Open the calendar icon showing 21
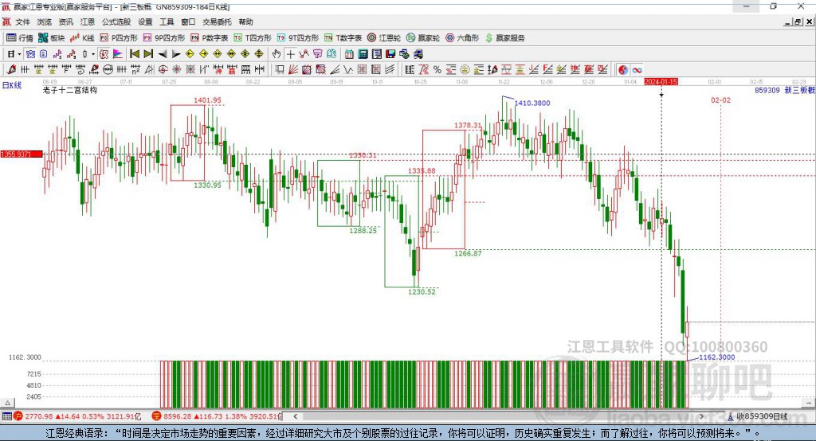The image size is (816, 441). click(x=349, y=54)
